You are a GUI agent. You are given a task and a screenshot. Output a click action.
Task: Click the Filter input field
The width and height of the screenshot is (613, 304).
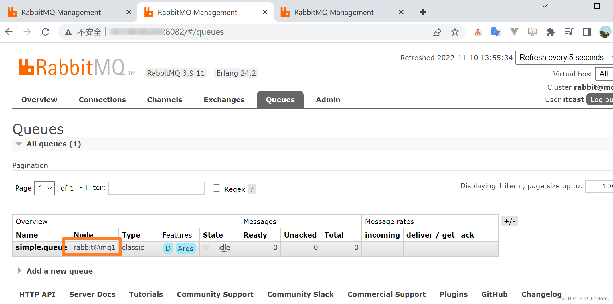[x=156, y=188]
